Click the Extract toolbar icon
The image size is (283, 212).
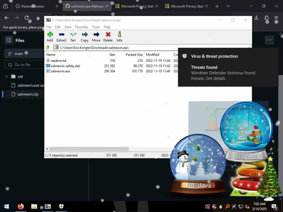(61, 37)
